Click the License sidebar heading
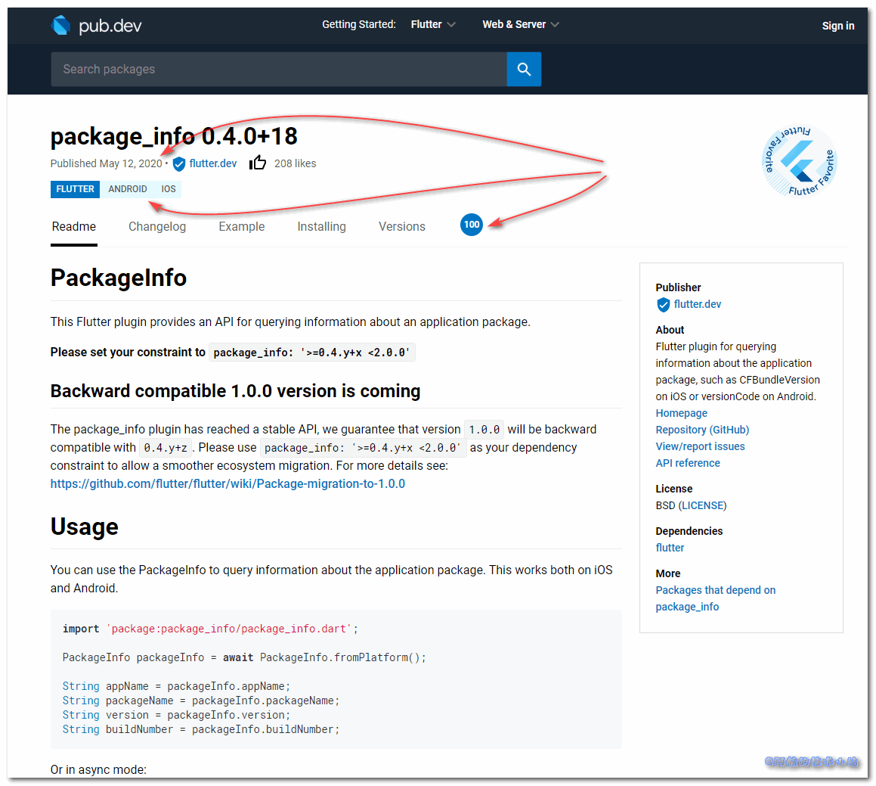This screenshot has height=786, width=876. 673,489
